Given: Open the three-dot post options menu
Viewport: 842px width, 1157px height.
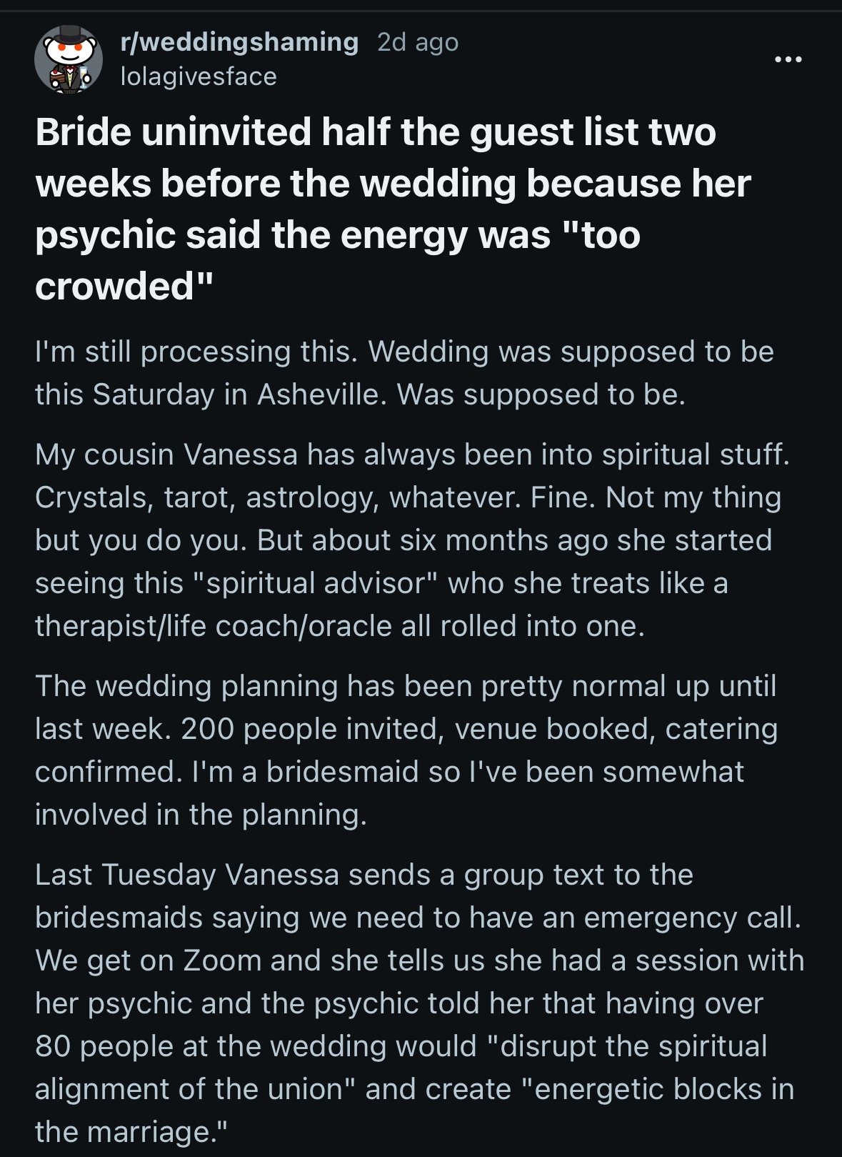Looking at the screenshot, I should pos(788,59).
